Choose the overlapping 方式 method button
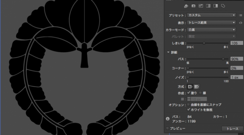244x135 pixels. point(196,87)
